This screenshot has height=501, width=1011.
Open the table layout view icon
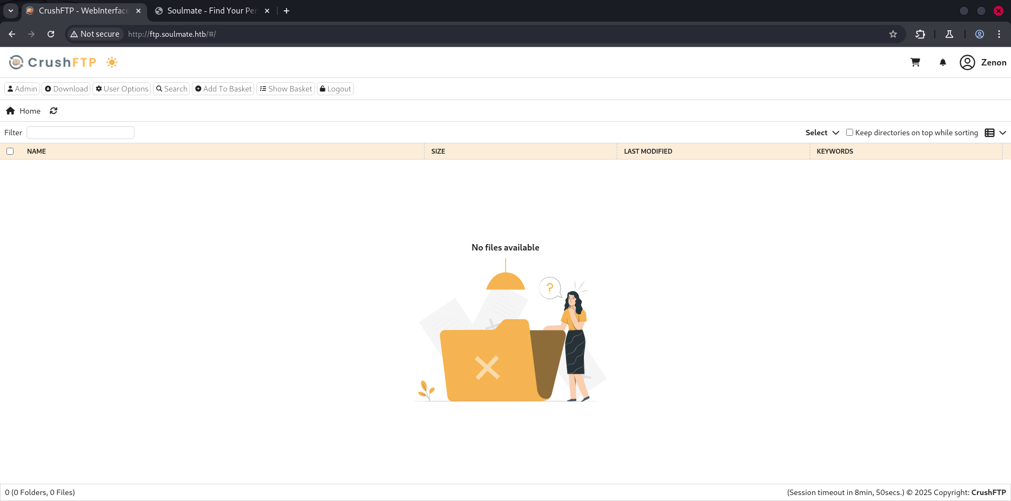[x=989, y=132]
